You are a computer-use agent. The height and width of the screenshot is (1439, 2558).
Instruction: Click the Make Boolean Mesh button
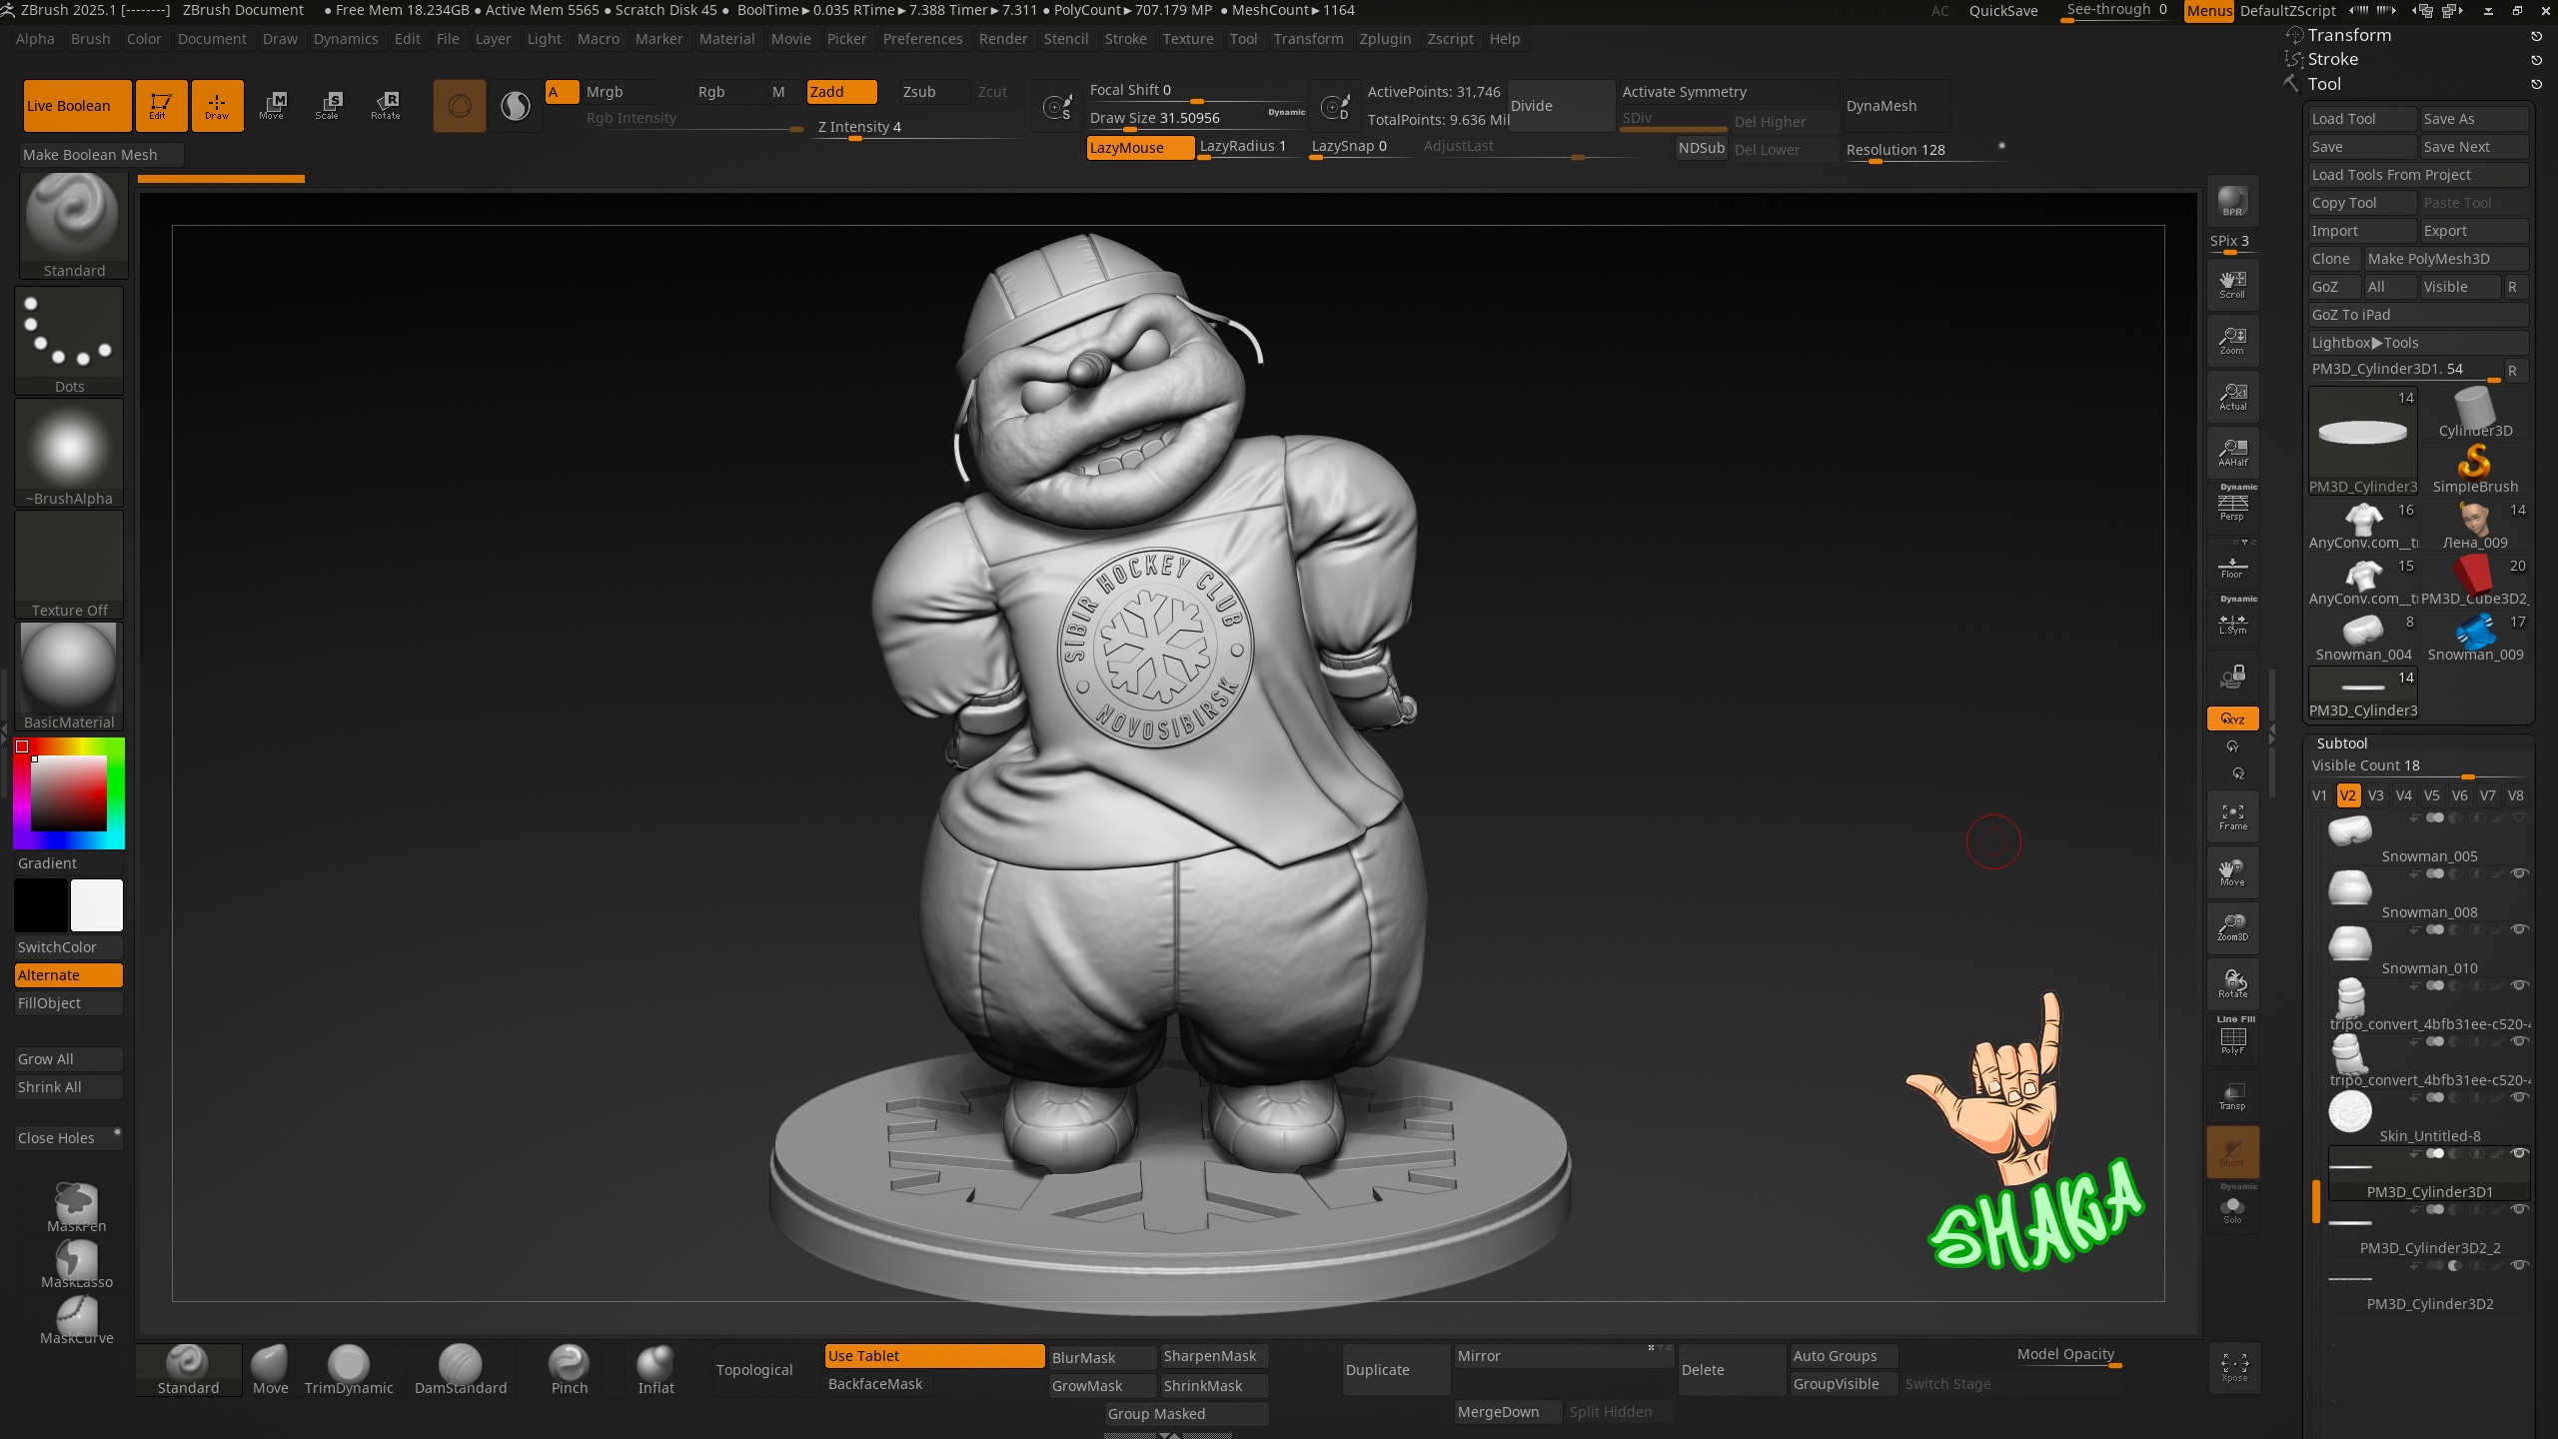click(90, 155)
